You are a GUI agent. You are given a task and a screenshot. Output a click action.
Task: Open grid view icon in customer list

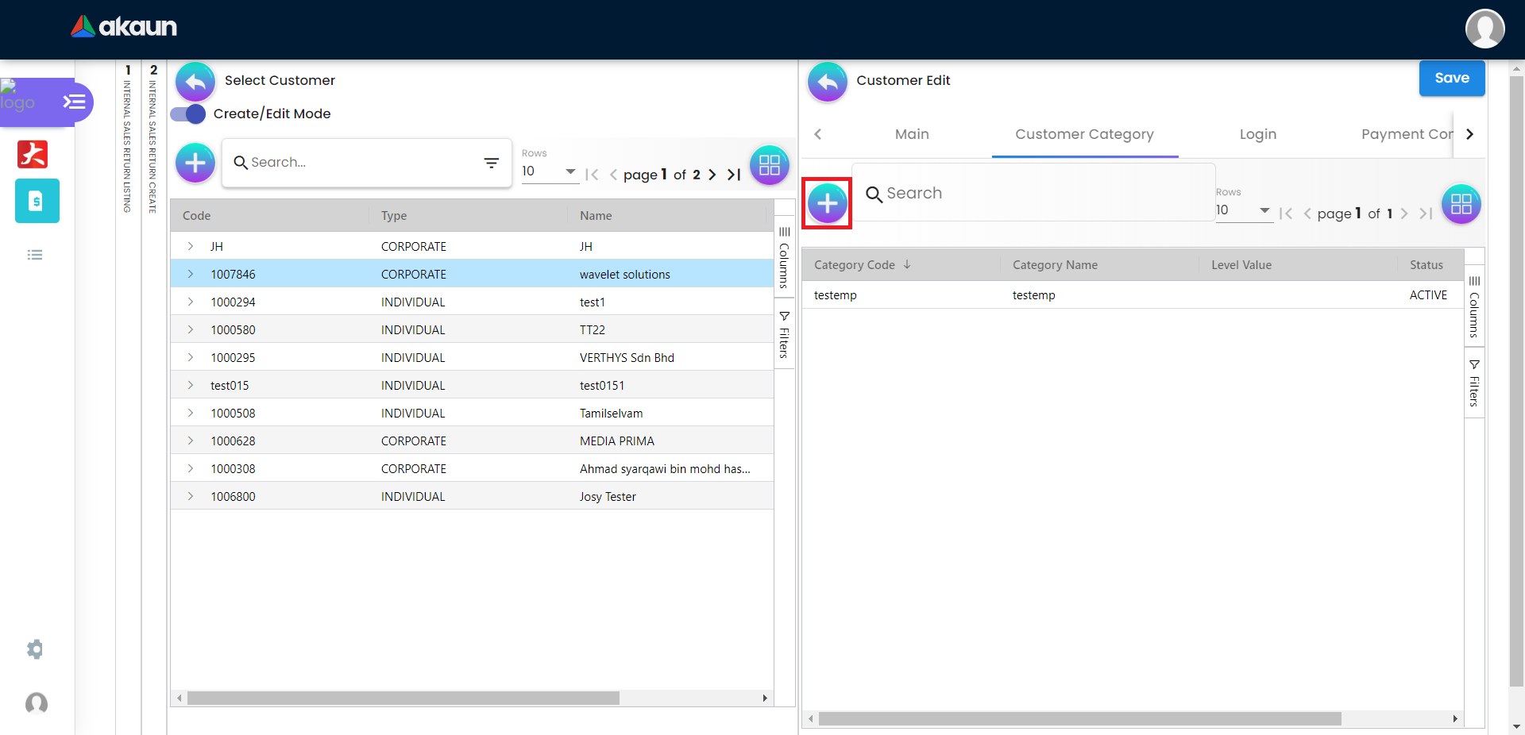tap(769, 165)
